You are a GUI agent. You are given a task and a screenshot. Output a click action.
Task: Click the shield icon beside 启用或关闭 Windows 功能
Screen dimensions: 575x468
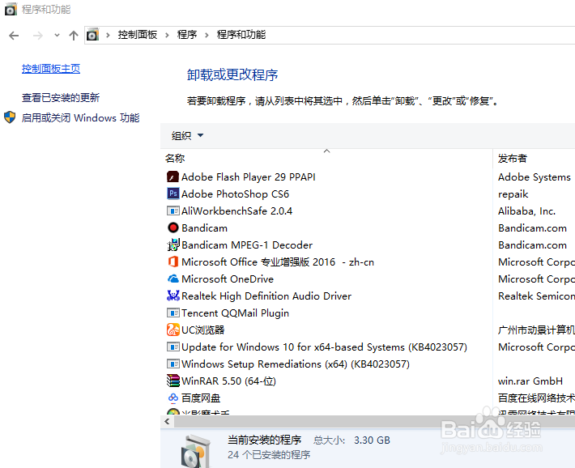pyautogui.click(x=10, y=117)
